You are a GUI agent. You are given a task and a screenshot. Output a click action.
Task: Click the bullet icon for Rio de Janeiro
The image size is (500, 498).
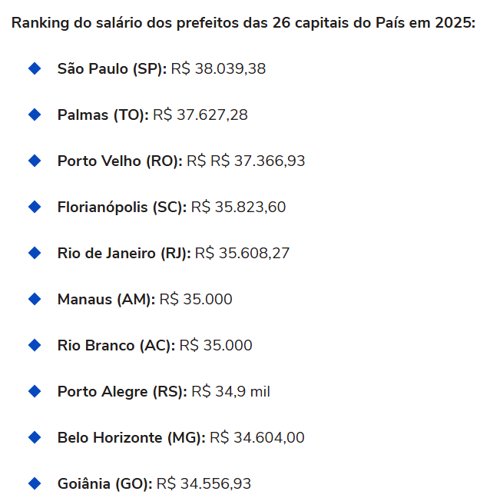point(35,253)
